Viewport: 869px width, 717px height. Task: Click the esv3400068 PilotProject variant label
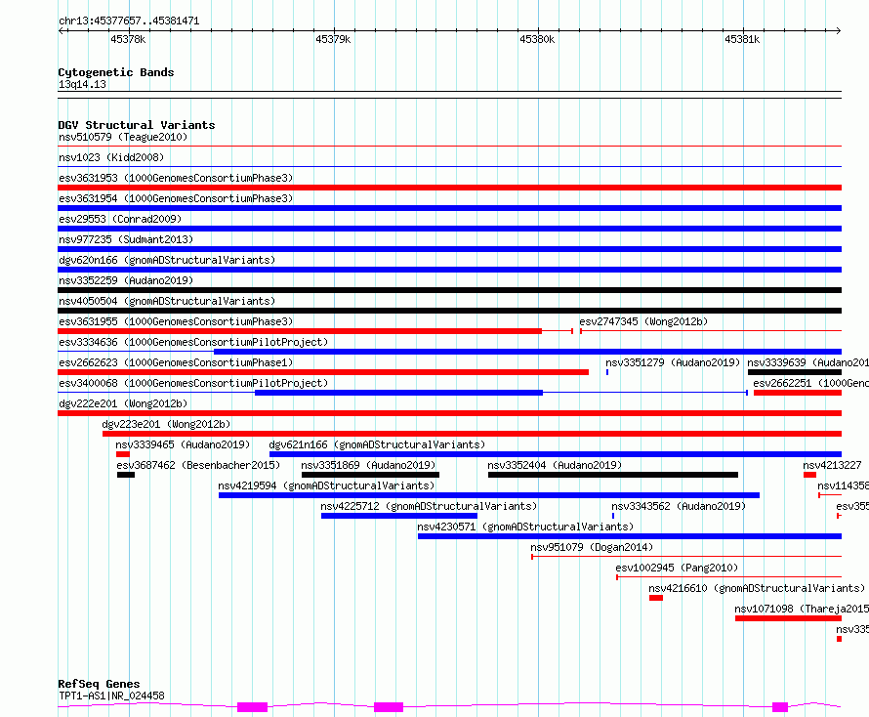pyautogui.click(x=193, y=383)
